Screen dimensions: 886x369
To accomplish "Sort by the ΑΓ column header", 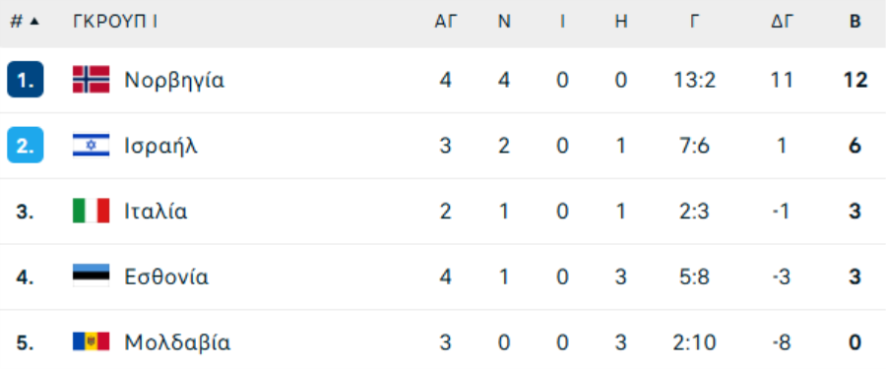I will pos(445,22).
